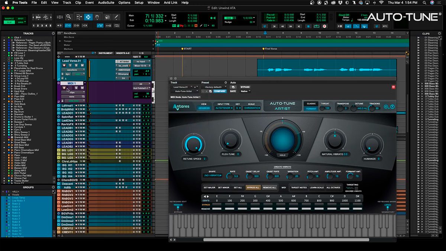
Task: Click the REMOVE ALL button
Action: pyautogui.click(x=269, y=188)
